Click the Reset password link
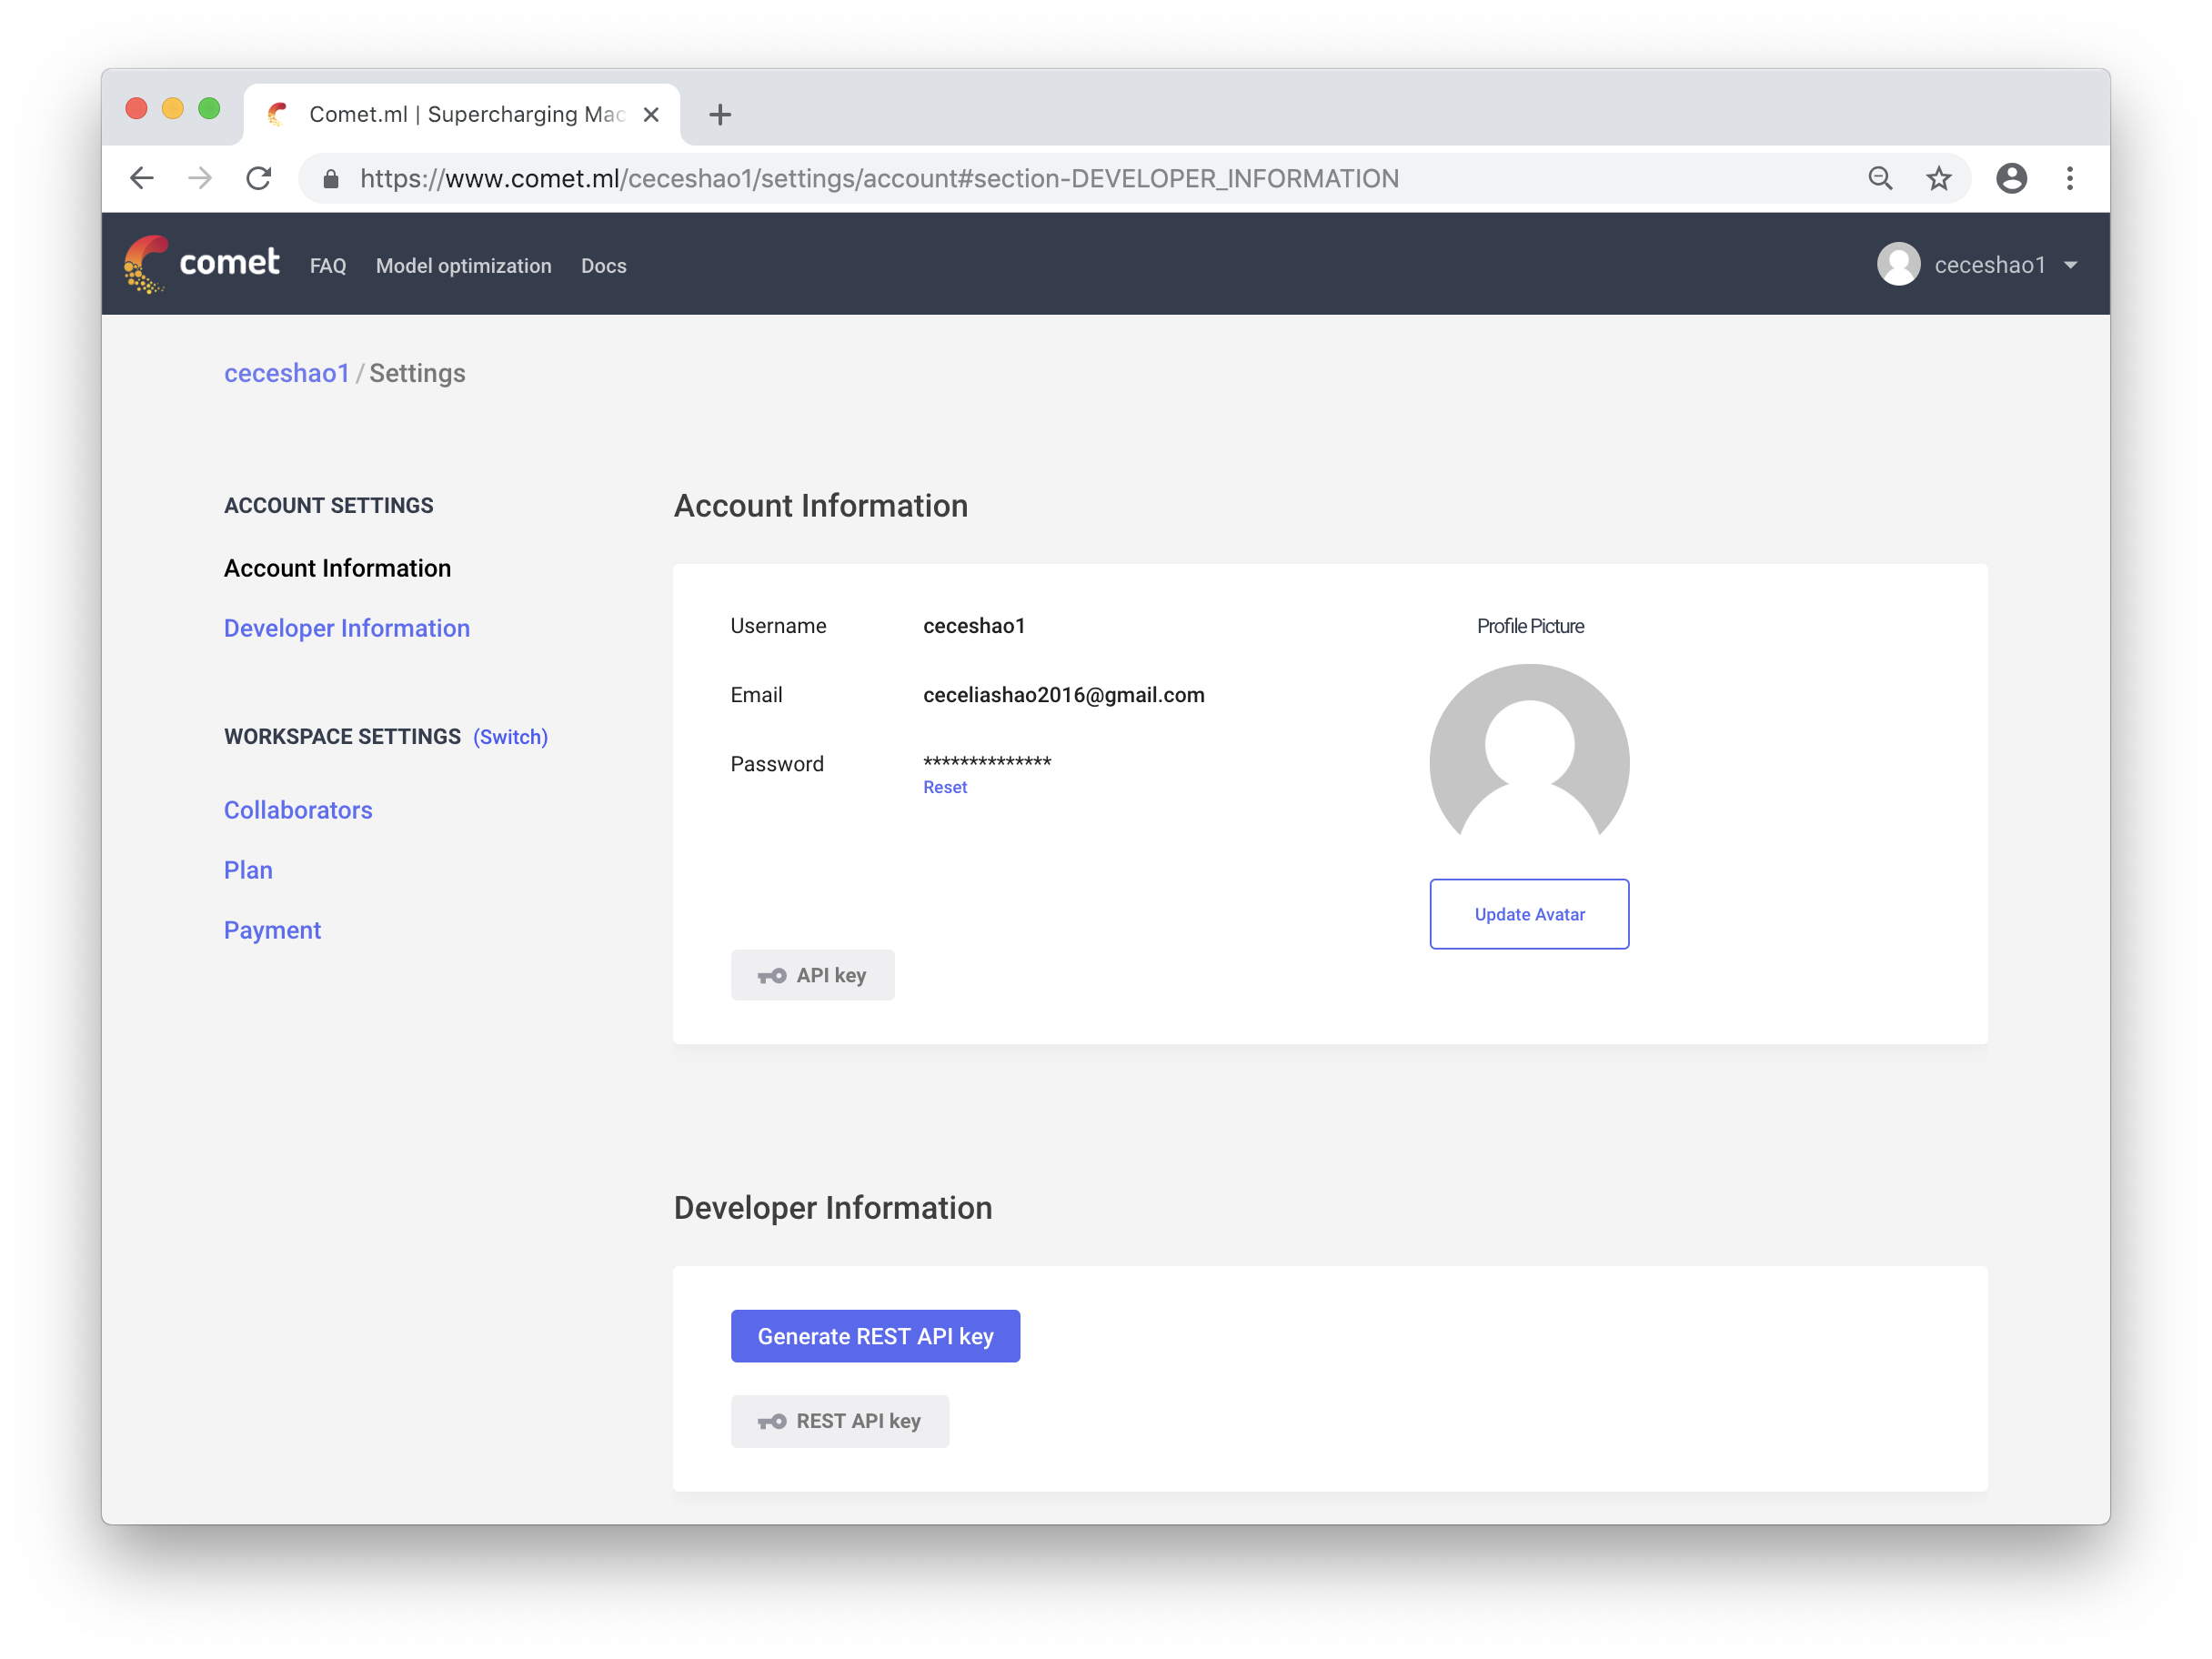The height and width of the screenshot is (1659, 2212). point(944,786)
